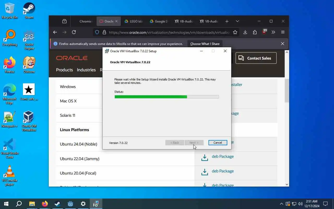Open the Firefox downloads panel

(x=245, y=32)
